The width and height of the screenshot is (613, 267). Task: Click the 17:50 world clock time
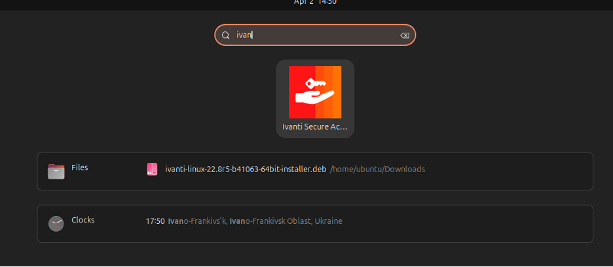pos(155,221)
